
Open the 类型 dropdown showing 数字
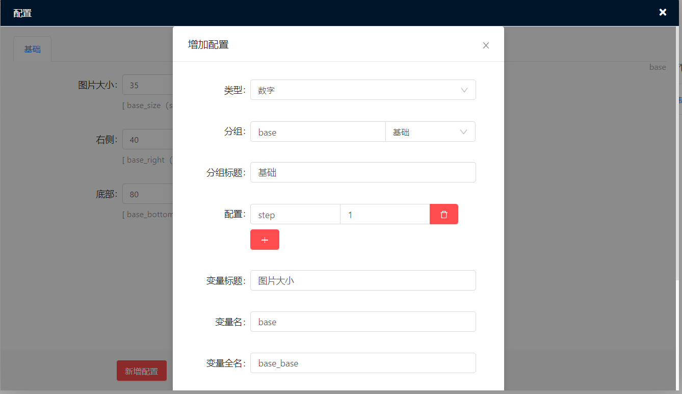coord(363,90)
